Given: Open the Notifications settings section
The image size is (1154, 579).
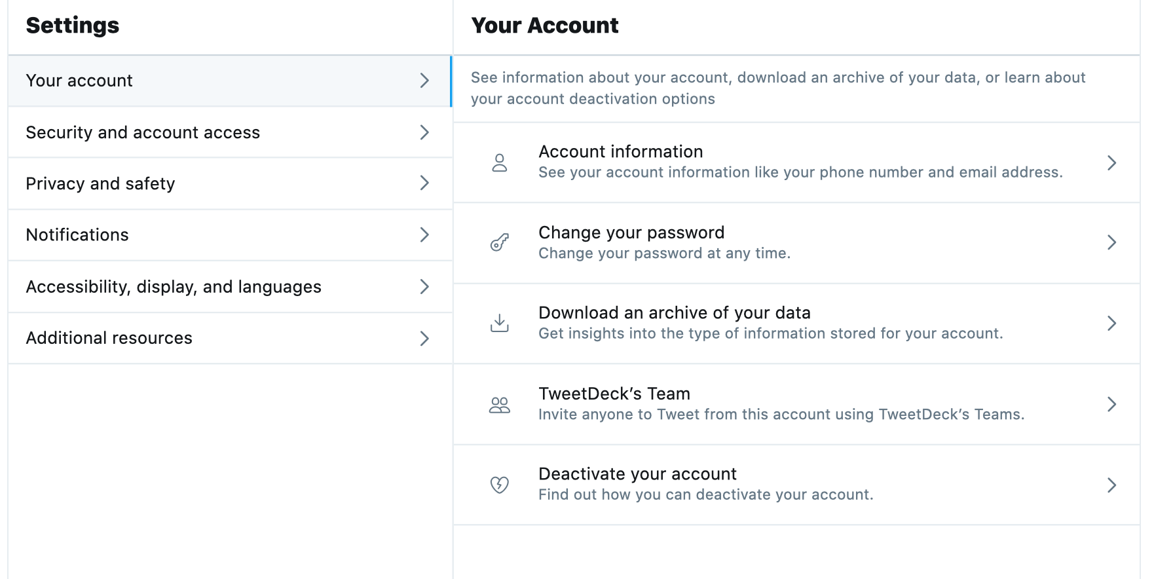Looking at the screenshot, I should 230,235.
